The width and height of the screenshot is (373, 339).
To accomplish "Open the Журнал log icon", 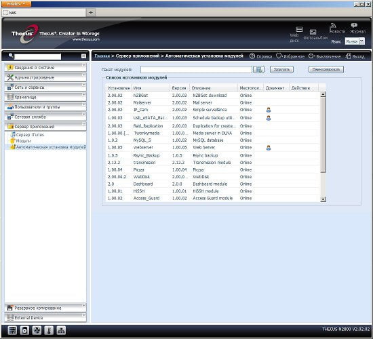I will (x=354, y=25).
